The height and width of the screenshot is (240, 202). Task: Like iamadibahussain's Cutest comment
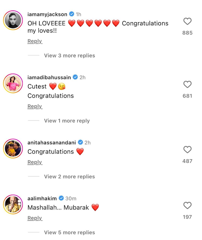[187, 85]
